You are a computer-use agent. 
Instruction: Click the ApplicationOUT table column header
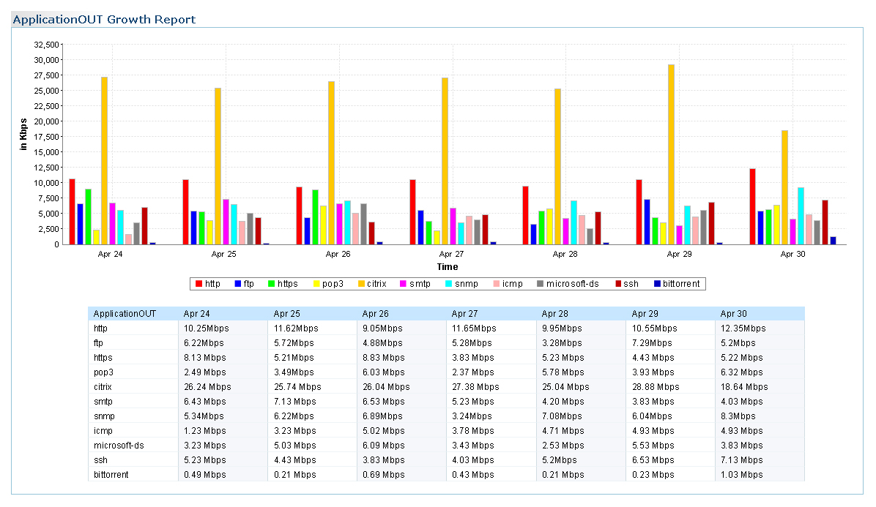125,314
